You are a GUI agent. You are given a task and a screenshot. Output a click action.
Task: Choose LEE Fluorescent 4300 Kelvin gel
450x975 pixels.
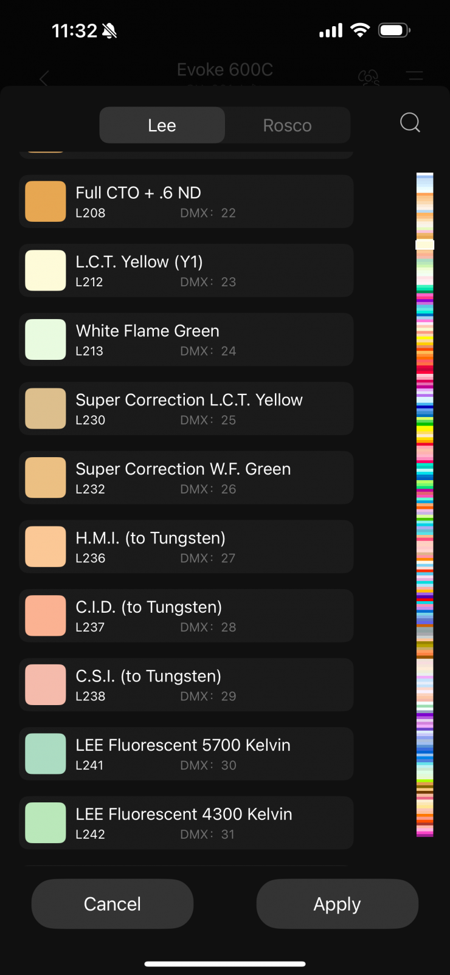click(x=186, y=822)
